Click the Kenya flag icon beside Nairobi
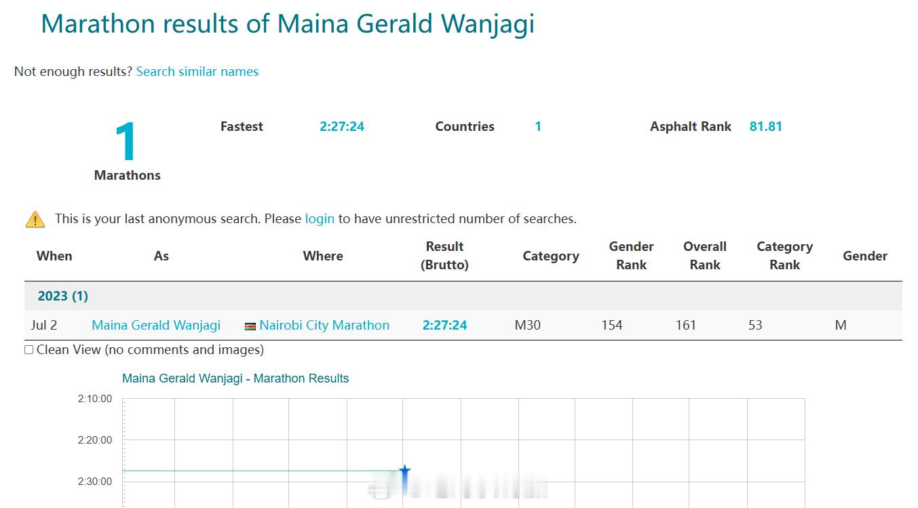Viewport: 918px width, 508px height. 250,326
